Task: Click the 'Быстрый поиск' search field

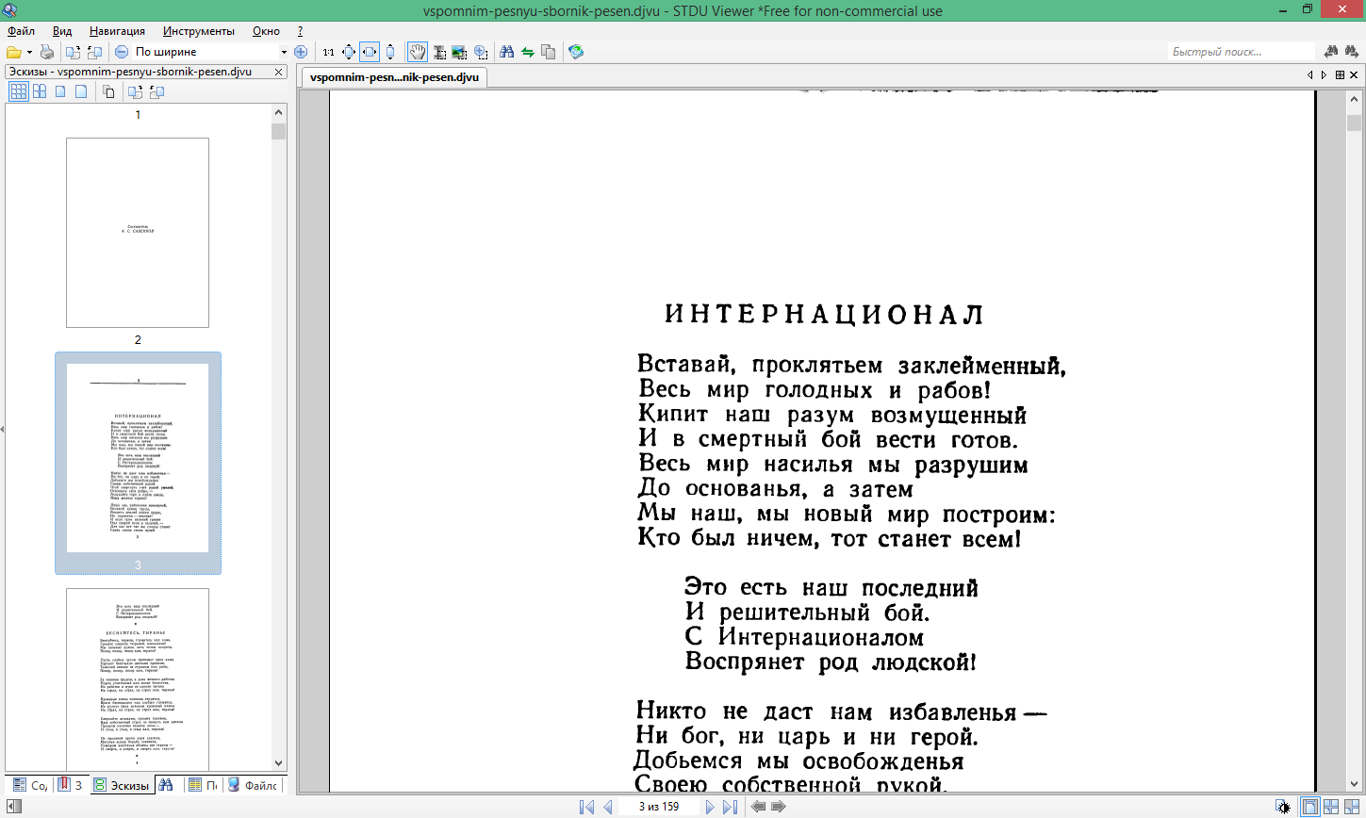Action: (x=1240, y=52)
